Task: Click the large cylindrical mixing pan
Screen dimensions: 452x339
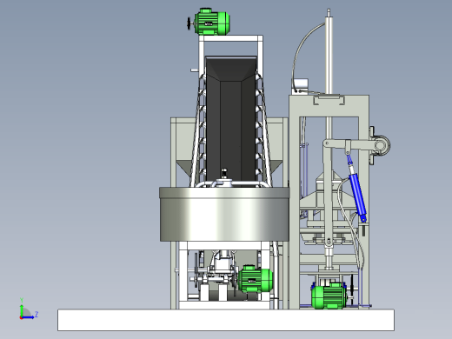Action: pyautogui.click(x=224, y=214)
